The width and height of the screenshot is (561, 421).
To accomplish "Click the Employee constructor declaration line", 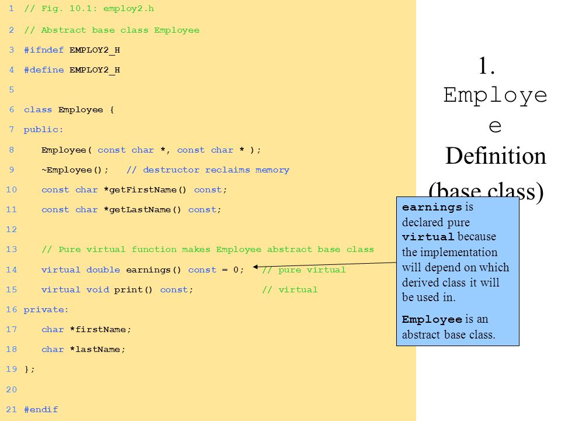I will 151,150.
